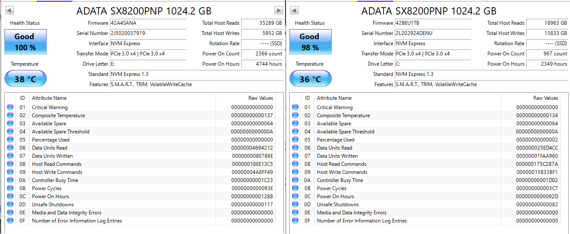This screenshot has height=234, width=570.
Task: Click Data Units Written status orb in drive C: window
Action: coord(295,156)
